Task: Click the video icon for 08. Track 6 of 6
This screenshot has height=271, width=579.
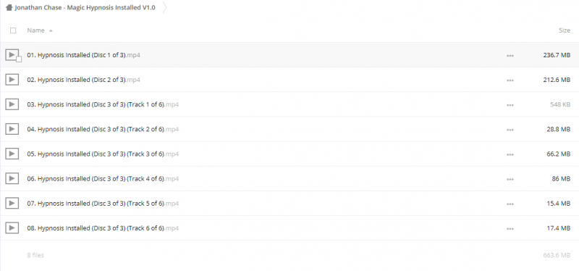Action: point(12,228)
